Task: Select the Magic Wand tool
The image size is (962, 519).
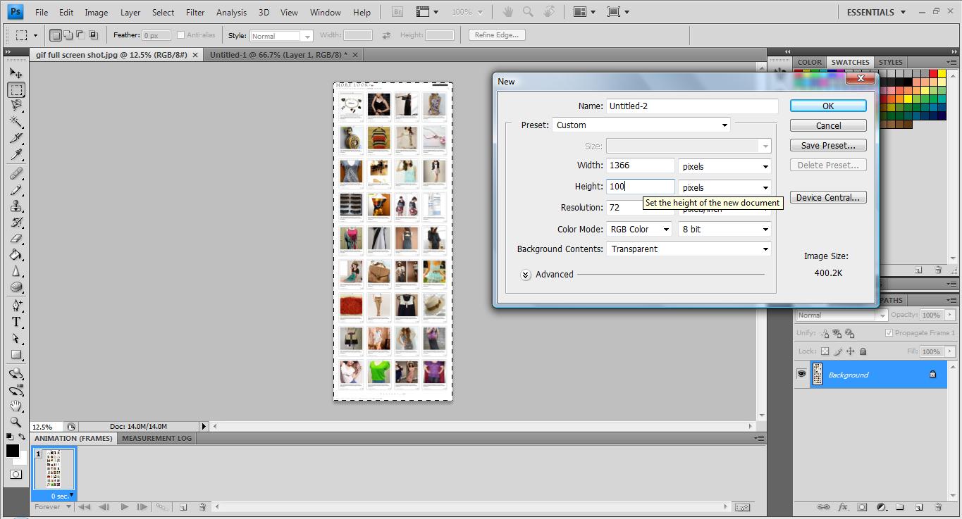Action: (16, 122)
